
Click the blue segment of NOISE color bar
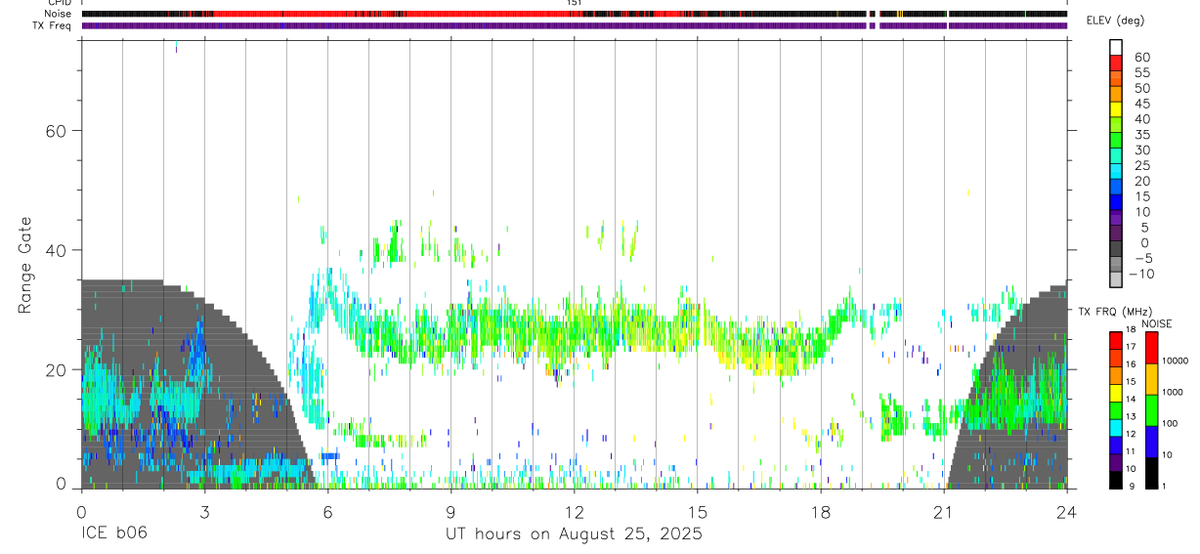pyautogui.click(x=1152, y=442)
